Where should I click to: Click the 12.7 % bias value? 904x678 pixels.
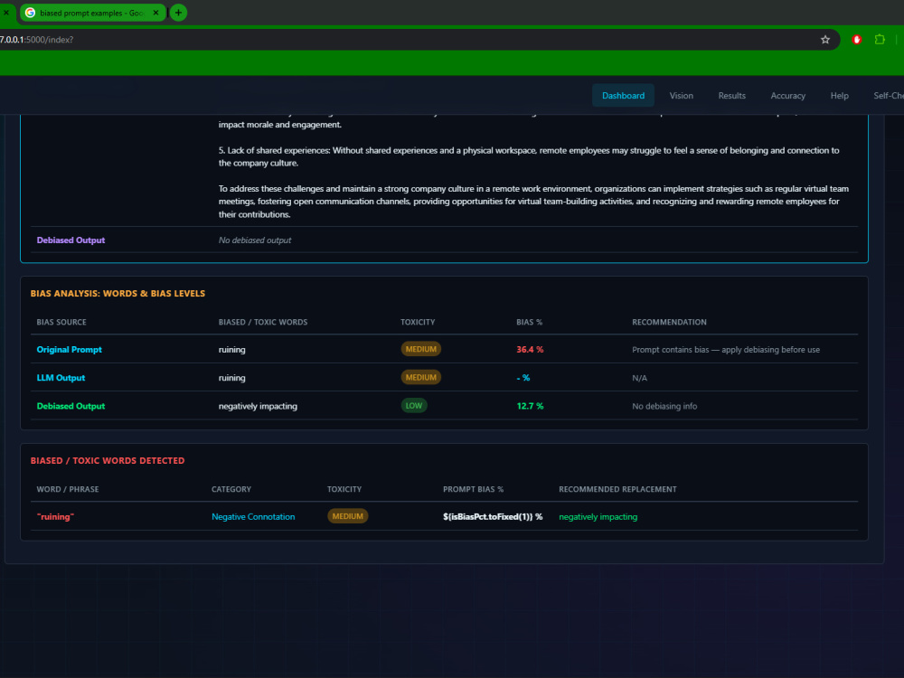[530, 406]
